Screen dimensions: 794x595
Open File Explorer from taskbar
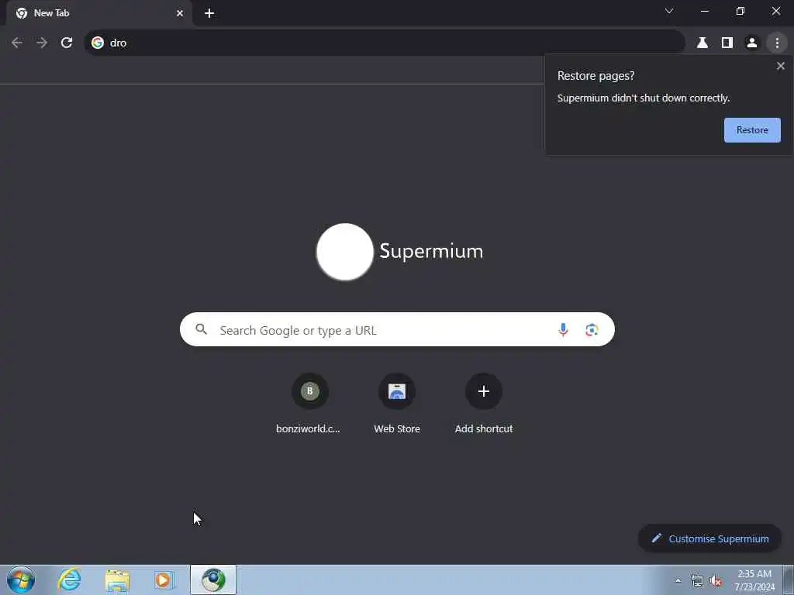[117, 580]
